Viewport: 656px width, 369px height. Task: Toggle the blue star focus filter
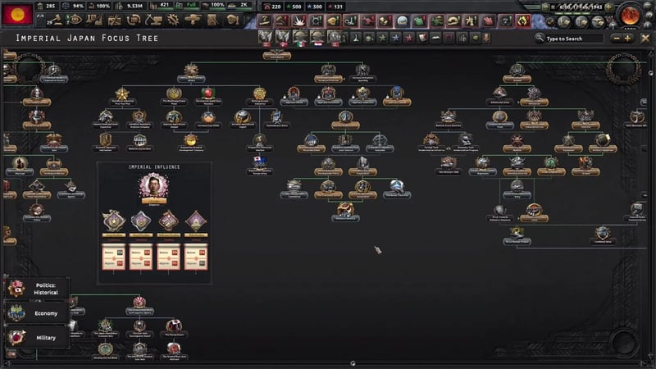395,38
